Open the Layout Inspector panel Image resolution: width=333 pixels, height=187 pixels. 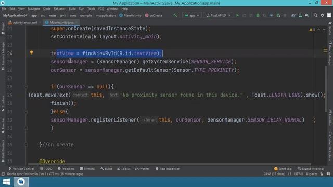(311, 169)
